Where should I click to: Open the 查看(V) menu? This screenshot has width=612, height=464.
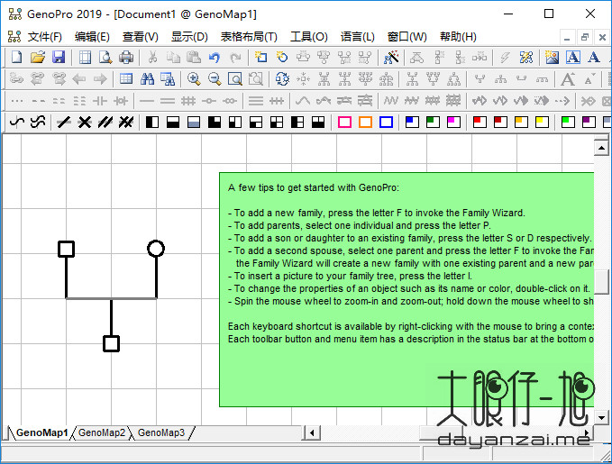pyautogui.click(x=140, y=37)
